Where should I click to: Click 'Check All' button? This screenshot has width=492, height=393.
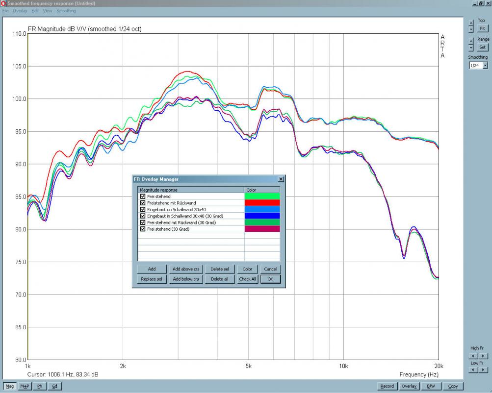[x=247, y=279]
